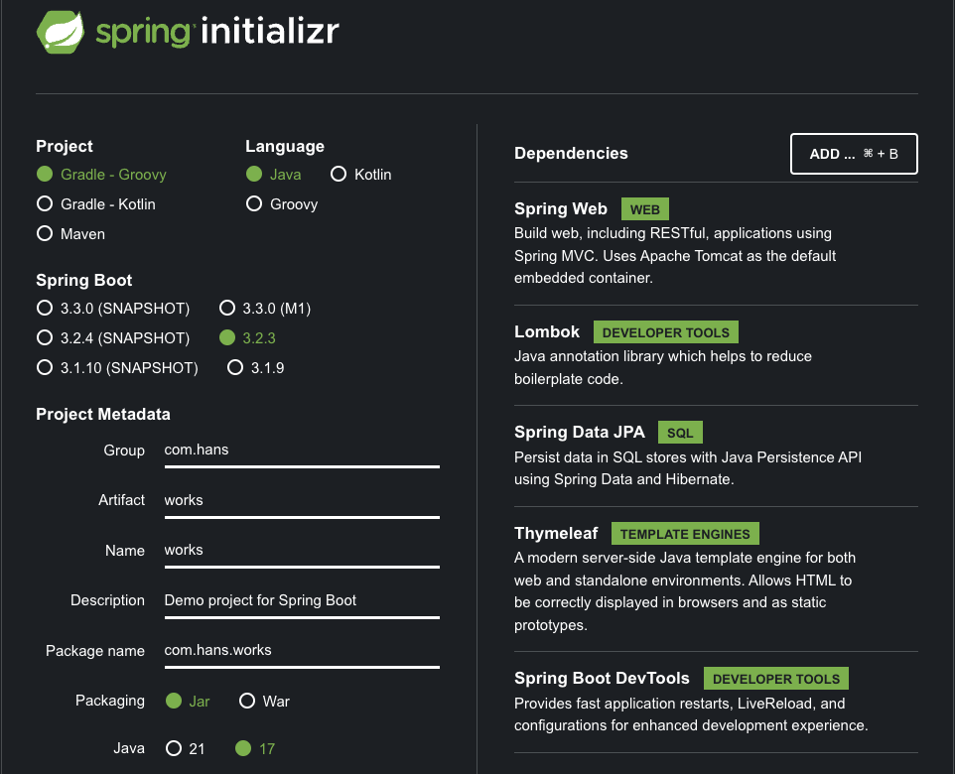Select Spring Boot version 3.2.3
This screenshot has height=774, width=955.
247,338
